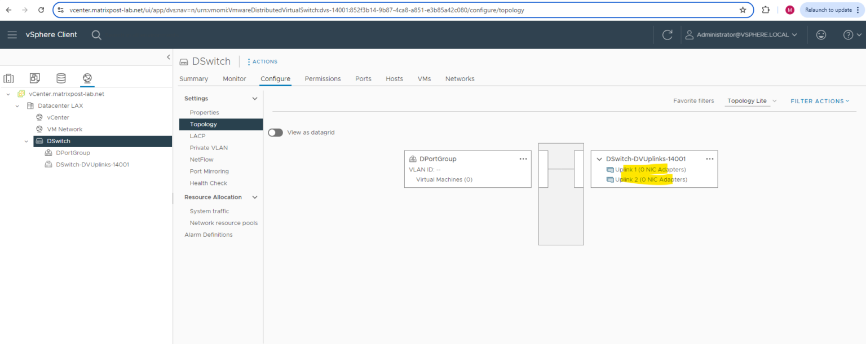866x344 pixels.
Task: Open the ACTIONS menu for DSwitch
Action: (x=262, y=61)
